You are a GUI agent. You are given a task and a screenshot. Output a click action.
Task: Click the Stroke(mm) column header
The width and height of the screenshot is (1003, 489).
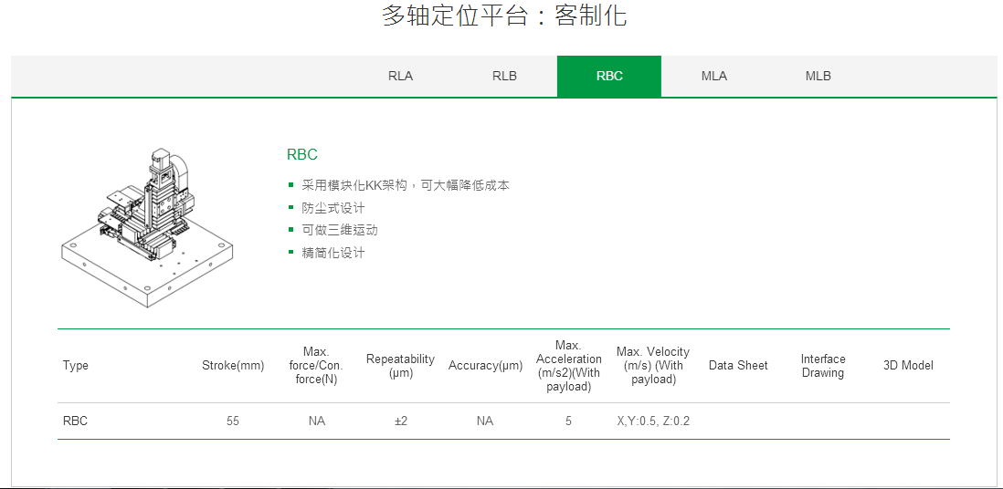tap(233, 366)
